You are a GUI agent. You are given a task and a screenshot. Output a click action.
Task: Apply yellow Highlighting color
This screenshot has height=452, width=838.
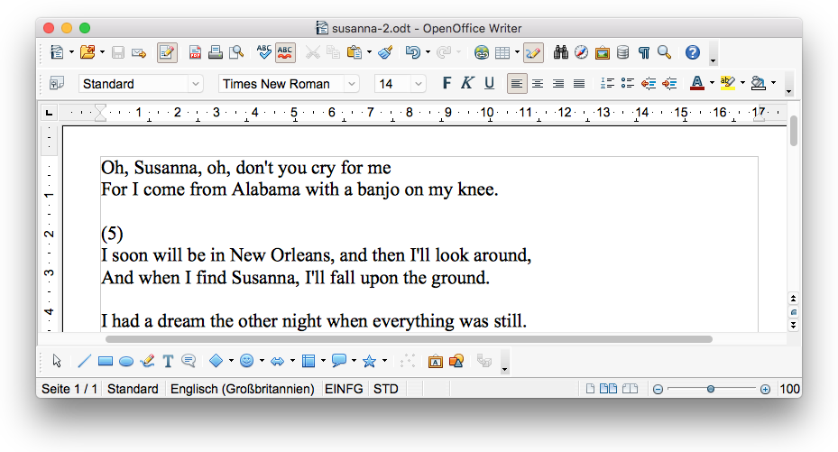point(727,83)
